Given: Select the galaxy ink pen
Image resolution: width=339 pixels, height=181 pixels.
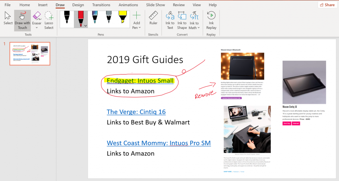Looking at the screenshot, I should click(95, 17).
